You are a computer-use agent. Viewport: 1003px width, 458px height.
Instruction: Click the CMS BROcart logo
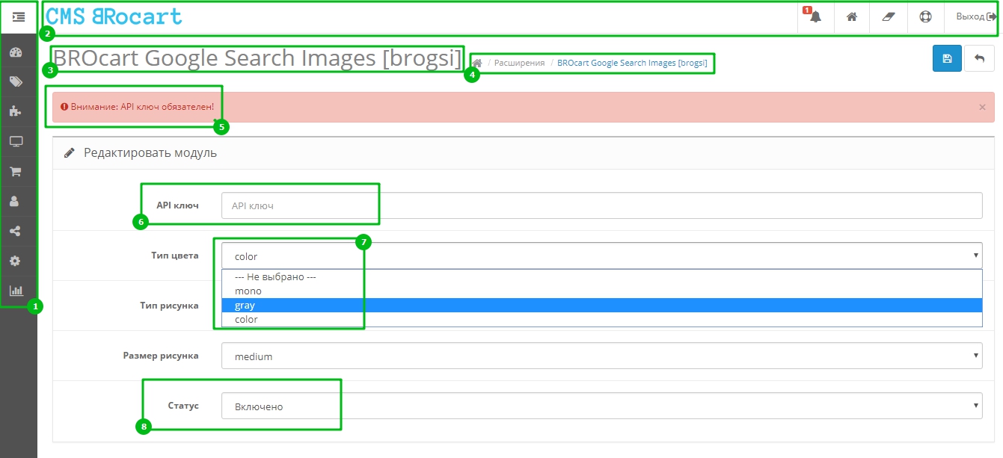click(x=114, y=16)
